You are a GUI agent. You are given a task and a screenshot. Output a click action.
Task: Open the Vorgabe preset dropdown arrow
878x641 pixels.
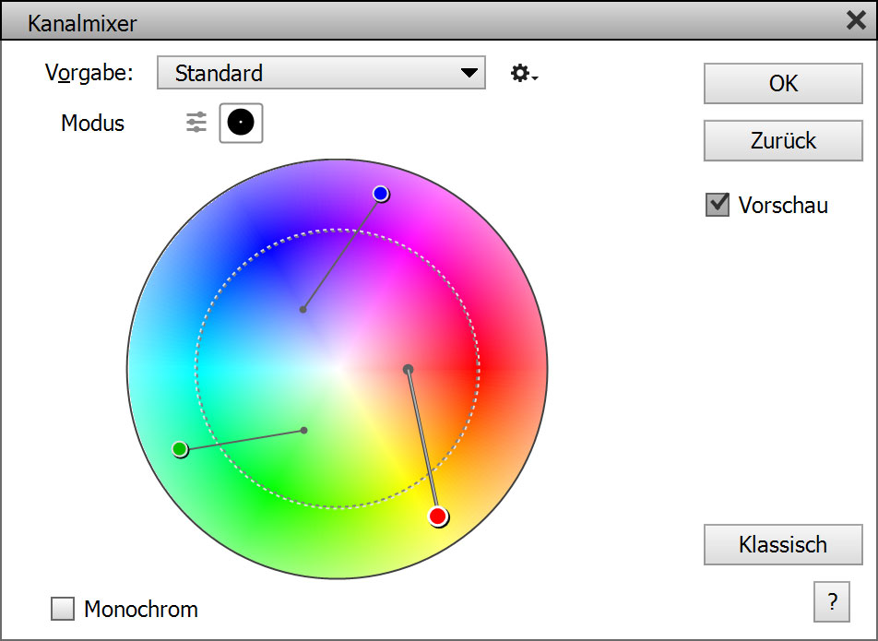point(469,73)
